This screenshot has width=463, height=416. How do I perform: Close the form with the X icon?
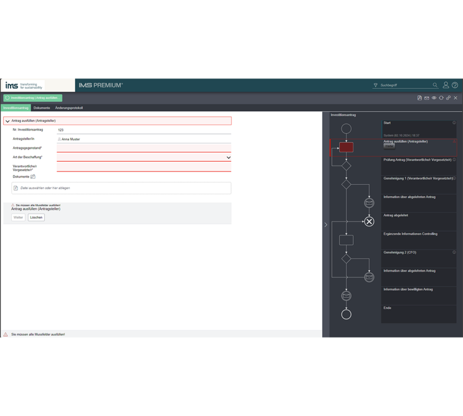(456, 98)
